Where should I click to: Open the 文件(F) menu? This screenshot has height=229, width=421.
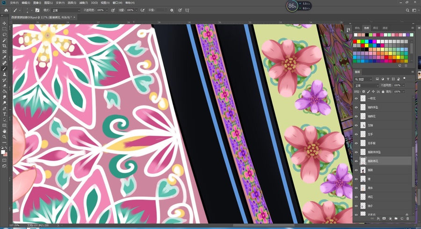point(14,3)
